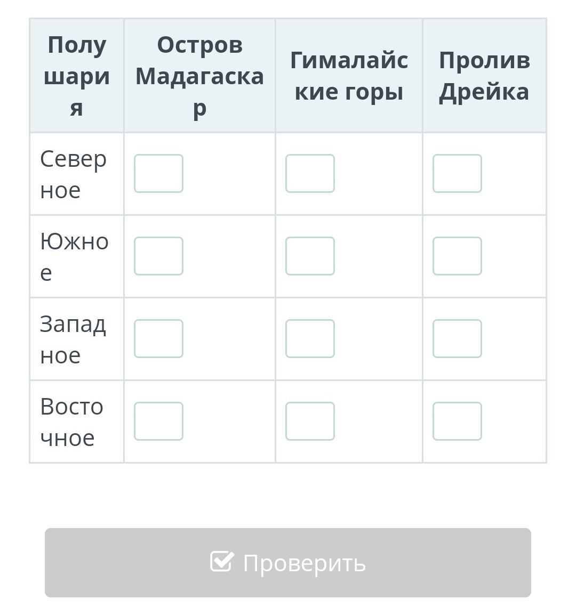This screenshot has width=576, height=608.
Task: Click the Северное row label
Action: pos(74,174)
